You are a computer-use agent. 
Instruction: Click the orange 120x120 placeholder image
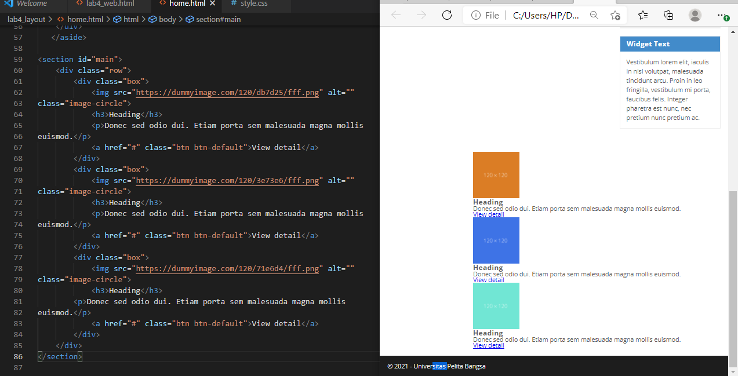click(496, 174)
